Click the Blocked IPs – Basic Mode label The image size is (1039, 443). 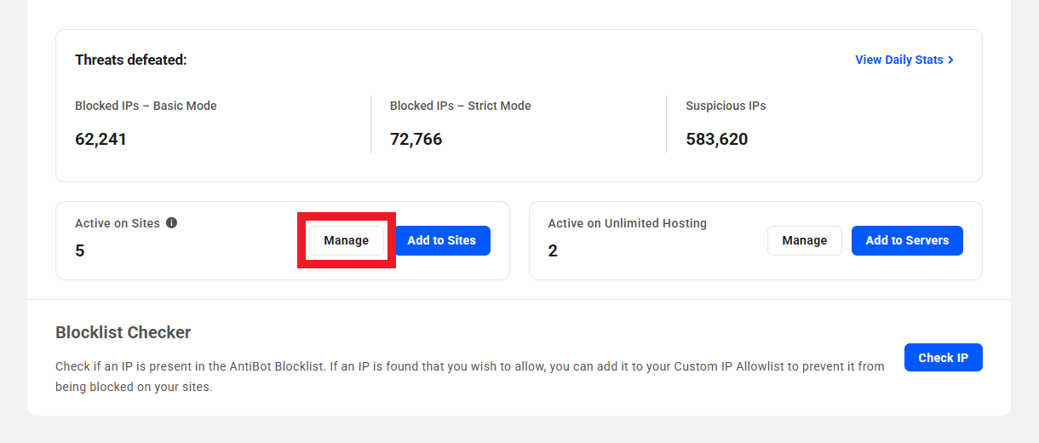tap(146, 106)
